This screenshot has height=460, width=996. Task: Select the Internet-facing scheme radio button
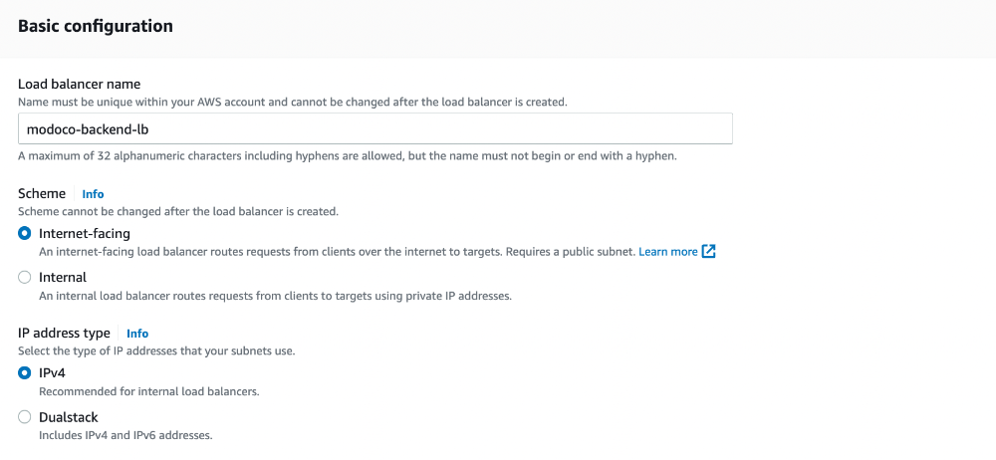click(24, 234)
